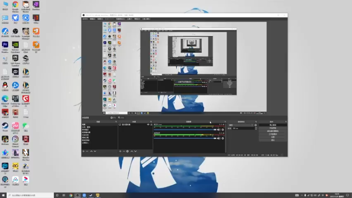
Task: Click the transition duration input field
Action: click(243, 128)
